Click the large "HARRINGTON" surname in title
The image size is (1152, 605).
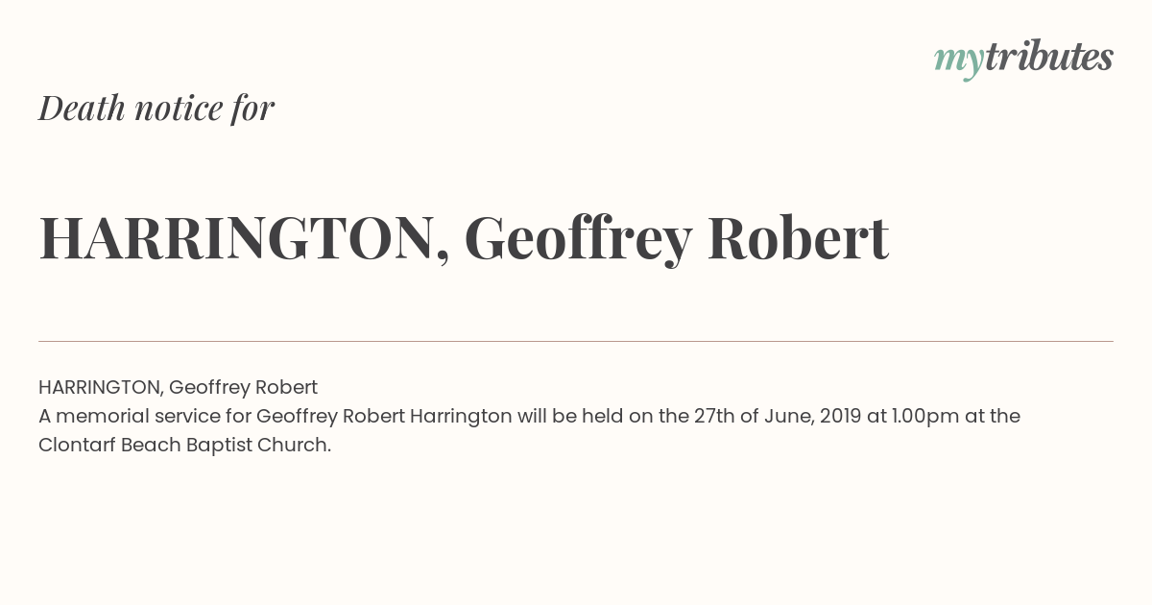coord(237,238)
